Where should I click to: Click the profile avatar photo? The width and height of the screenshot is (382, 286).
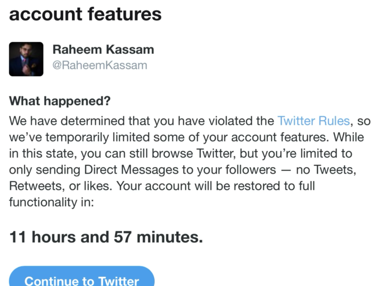26,59
